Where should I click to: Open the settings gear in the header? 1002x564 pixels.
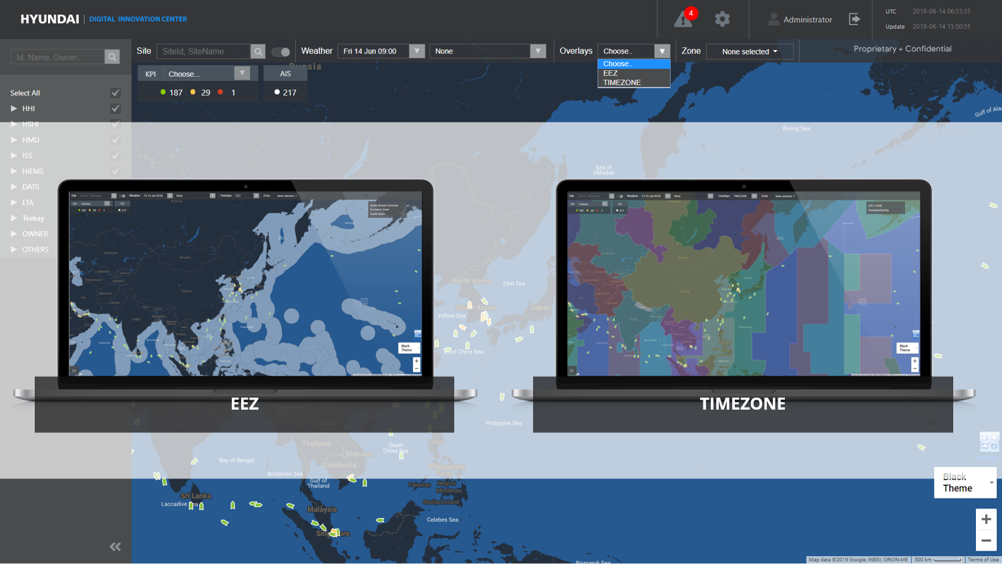tap(722, 19)
